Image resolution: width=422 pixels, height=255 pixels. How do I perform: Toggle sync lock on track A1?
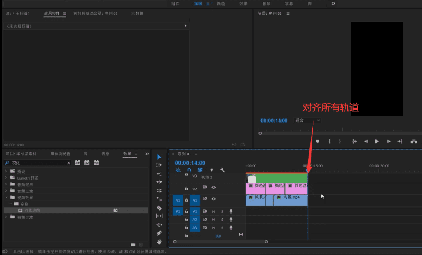pos(205,211)
